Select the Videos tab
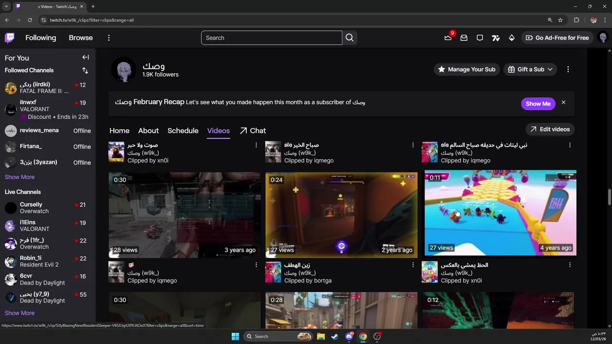The height and width of the screenshot is (344, 612). (219, 130)
